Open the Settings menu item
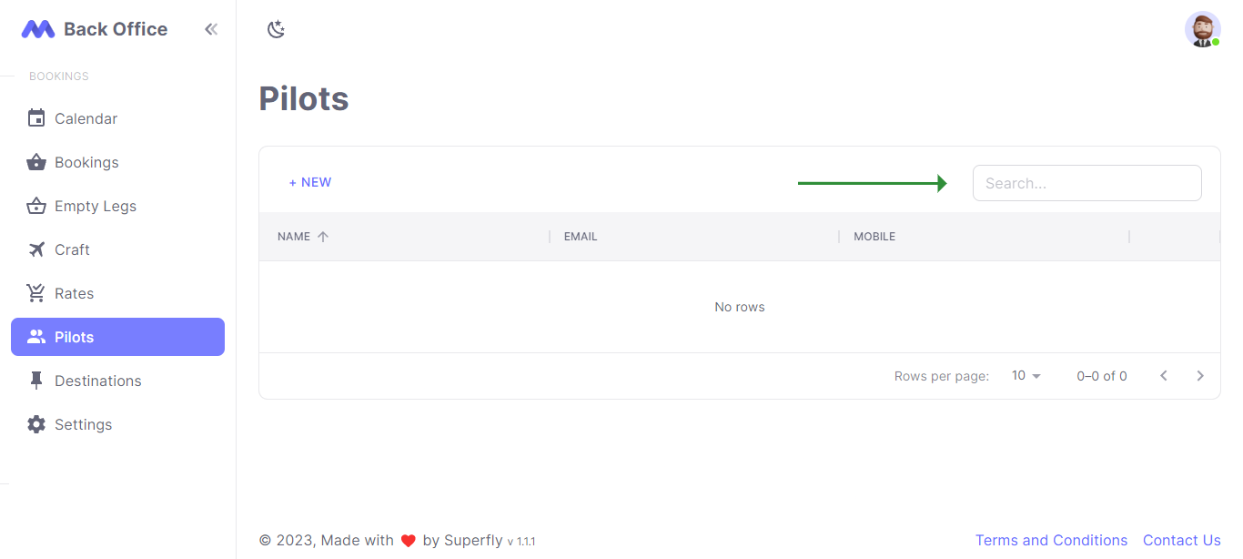 [x=83, y=424]
